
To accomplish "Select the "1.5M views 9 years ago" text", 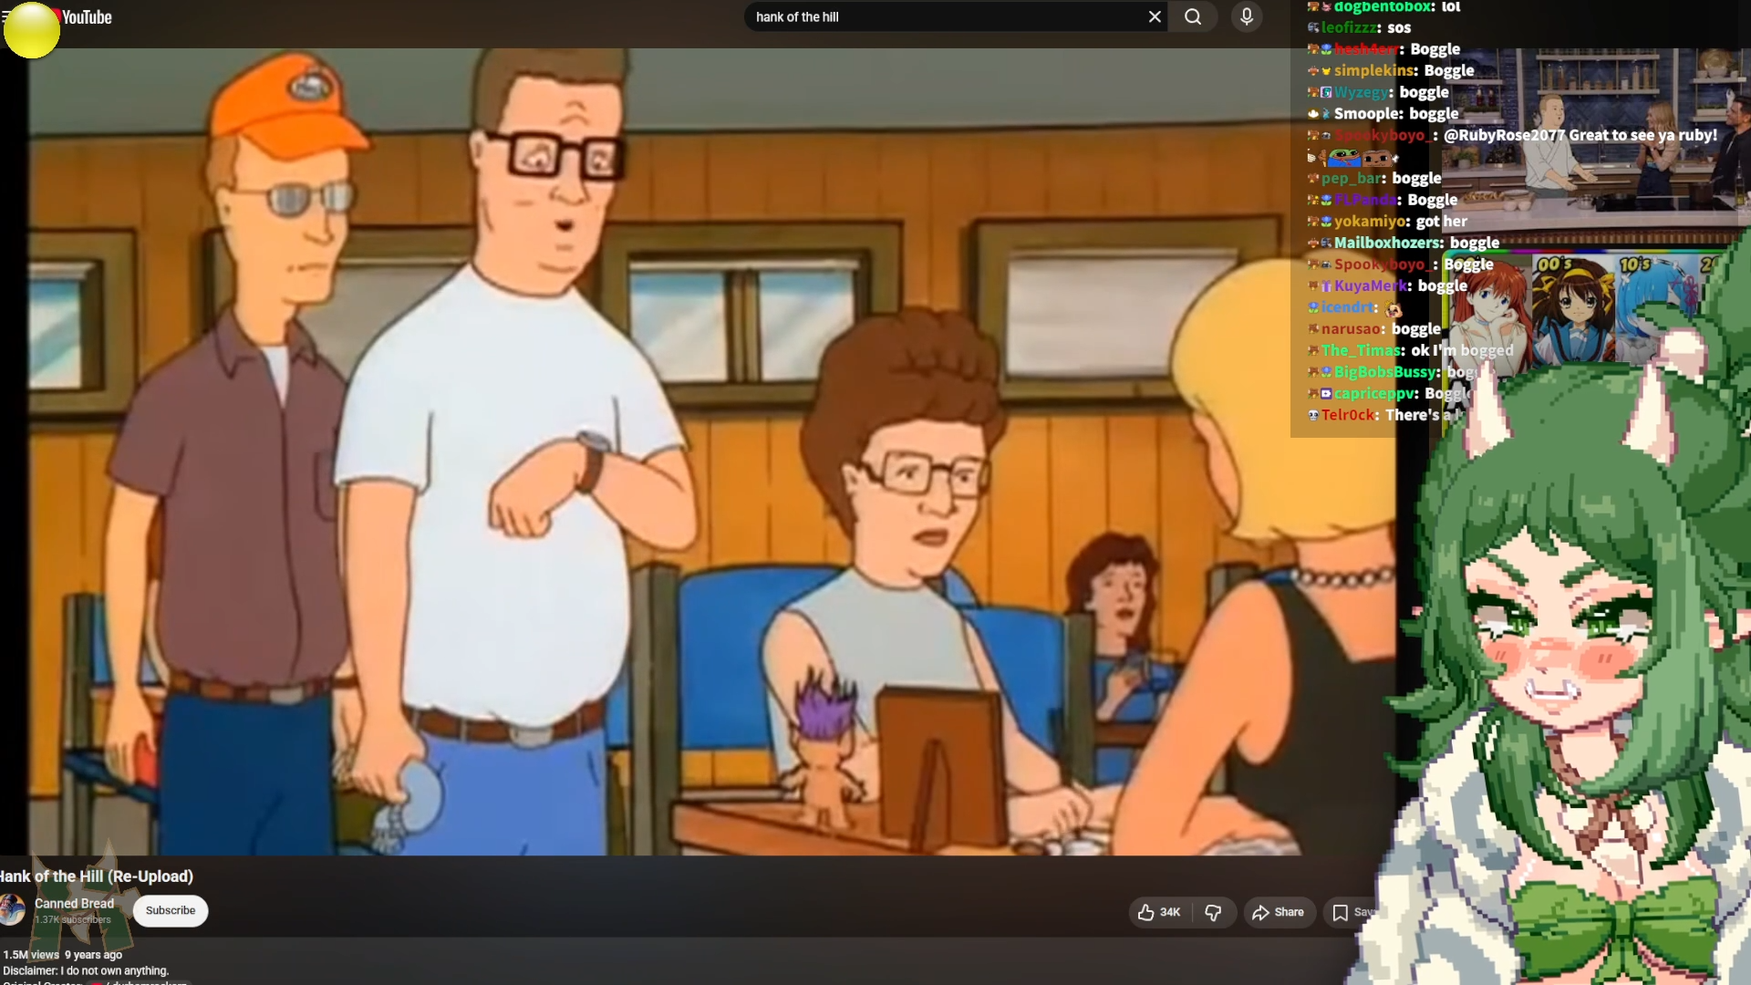I will tap(63, 955).
